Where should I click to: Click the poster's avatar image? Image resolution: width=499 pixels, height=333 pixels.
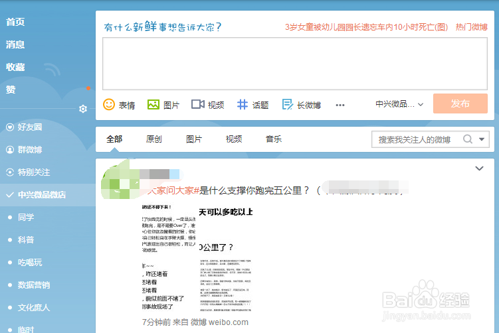(x=120, y=179)
